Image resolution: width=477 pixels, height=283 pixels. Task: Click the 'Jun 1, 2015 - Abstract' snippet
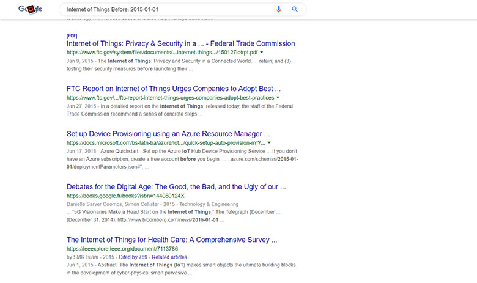[x=181, y=269]
